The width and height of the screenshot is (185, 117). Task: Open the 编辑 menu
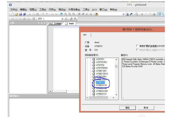point(23,9)
